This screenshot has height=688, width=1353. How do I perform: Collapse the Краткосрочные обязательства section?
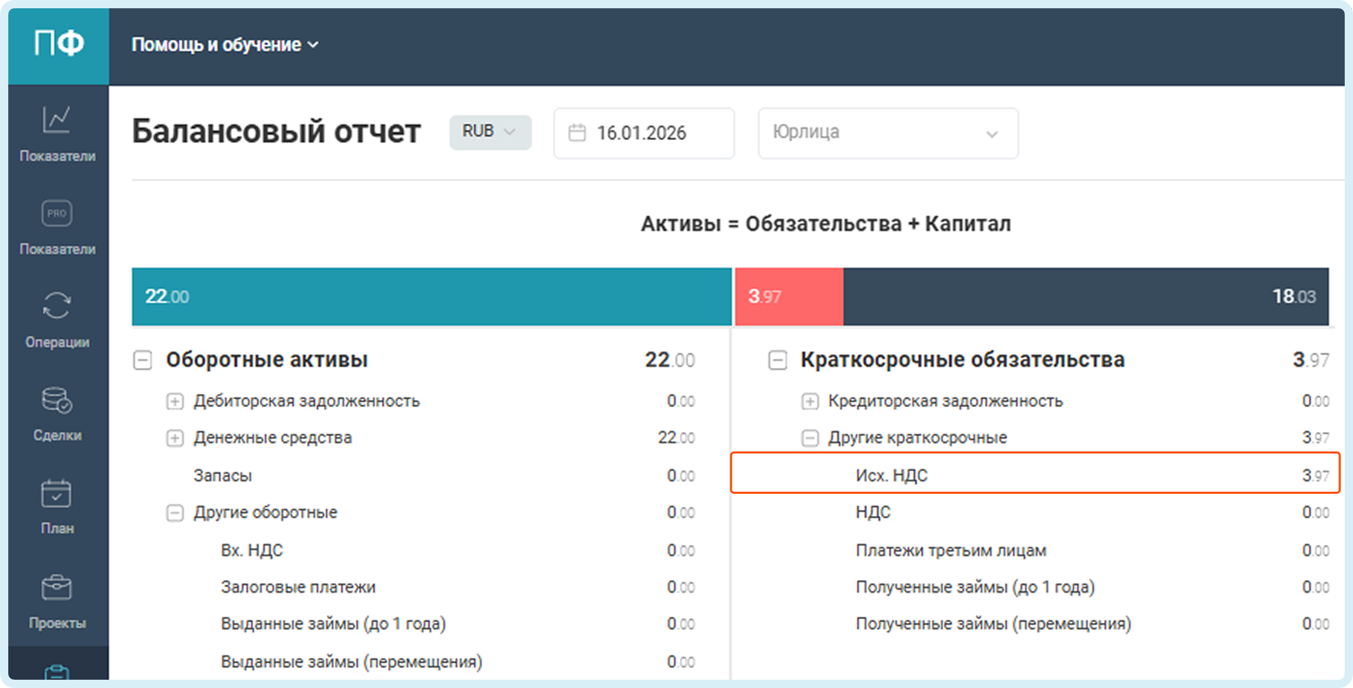777,361
